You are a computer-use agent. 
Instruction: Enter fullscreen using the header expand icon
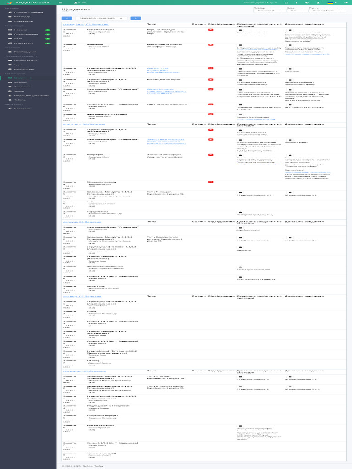[286, 3]
